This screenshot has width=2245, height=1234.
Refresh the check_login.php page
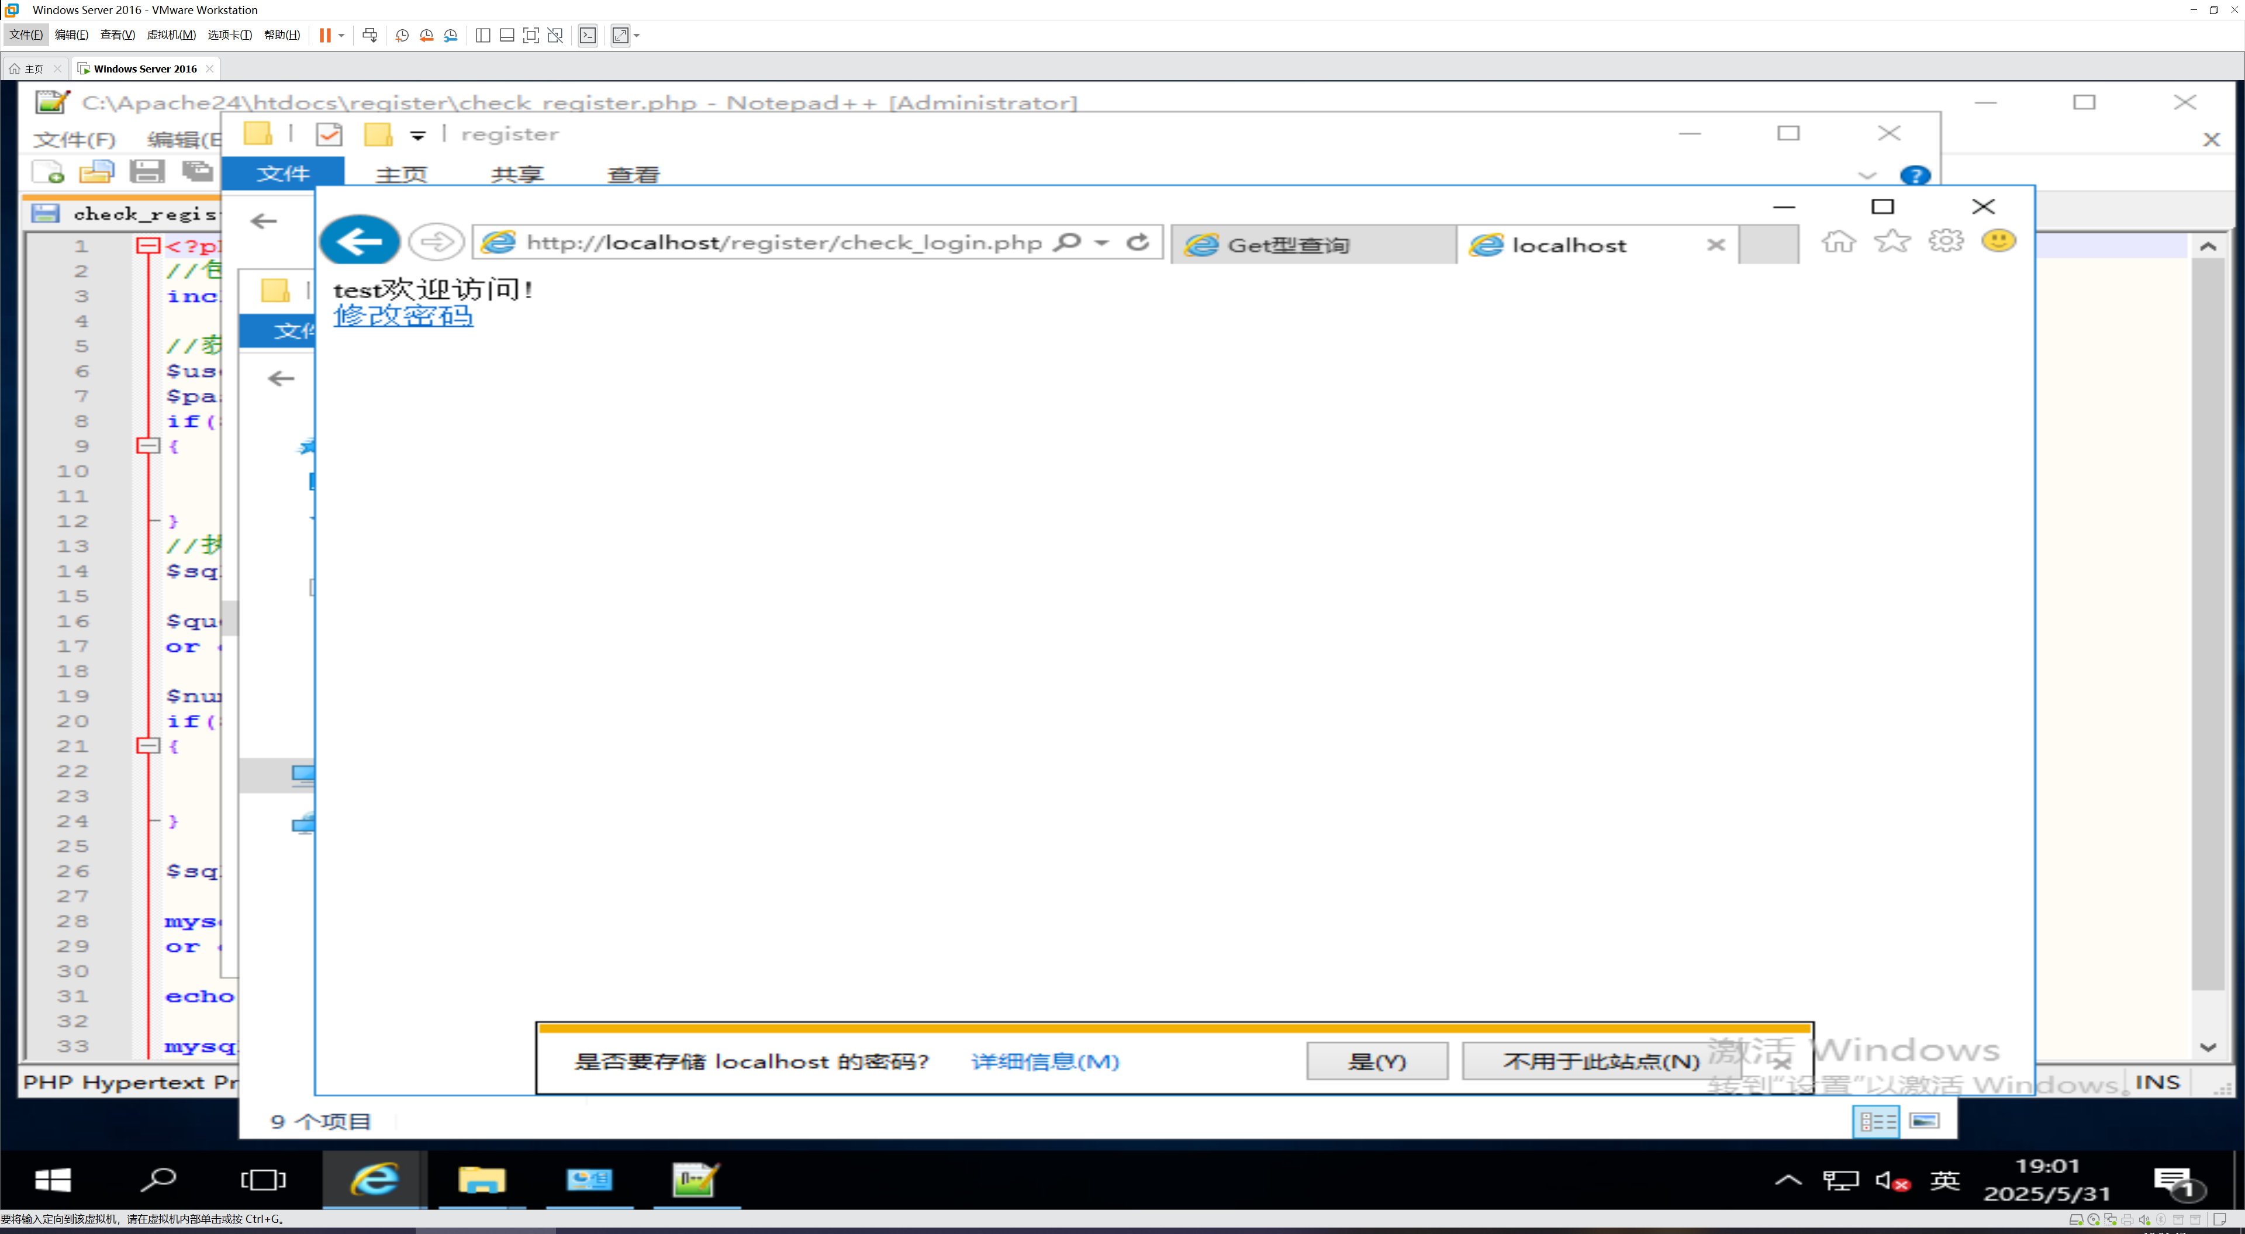point(1137,241)
